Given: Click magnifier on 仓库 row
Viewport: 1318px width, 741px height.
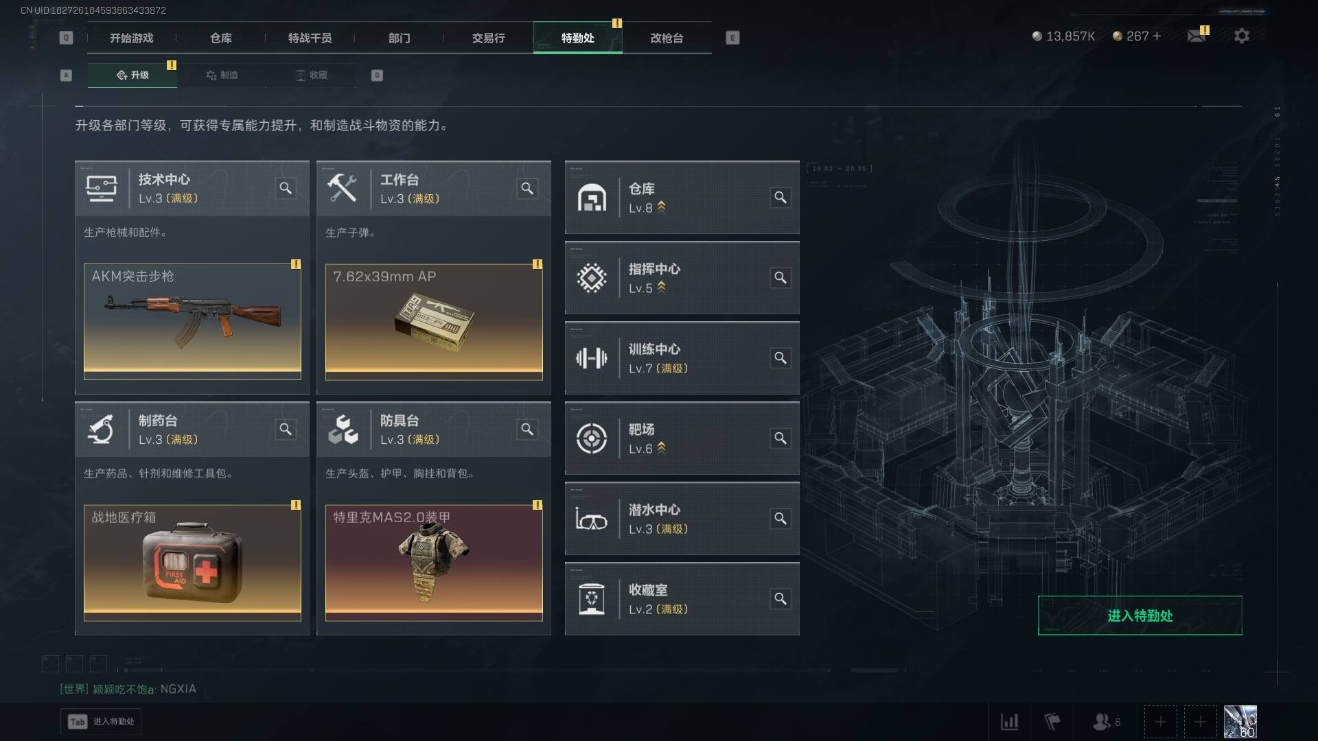Looking at the screenshot, I should [x=781, y=198].
